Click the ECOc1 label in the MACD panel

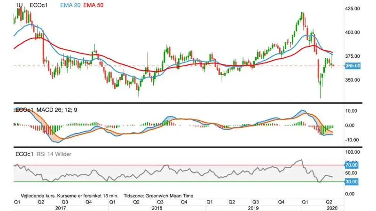[x=24, y=110]
